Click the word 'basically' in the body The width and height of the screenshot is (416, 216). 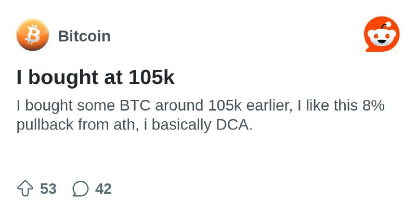pyautogui.click(x=181, y=125)
